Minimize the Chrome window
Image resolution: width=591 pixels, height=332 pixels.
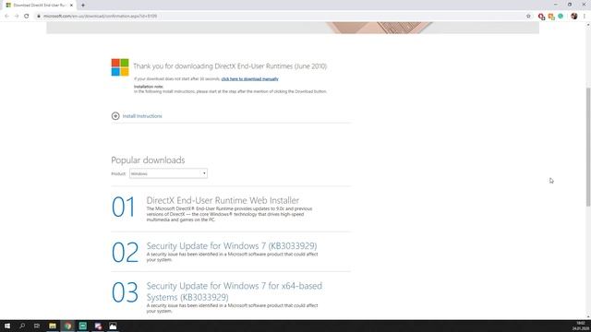(556, 5)
